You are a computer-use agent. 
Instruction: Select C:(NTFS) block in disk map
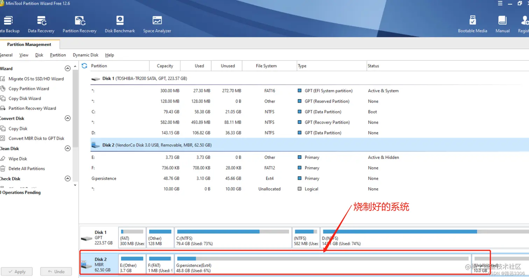point(233,237)
